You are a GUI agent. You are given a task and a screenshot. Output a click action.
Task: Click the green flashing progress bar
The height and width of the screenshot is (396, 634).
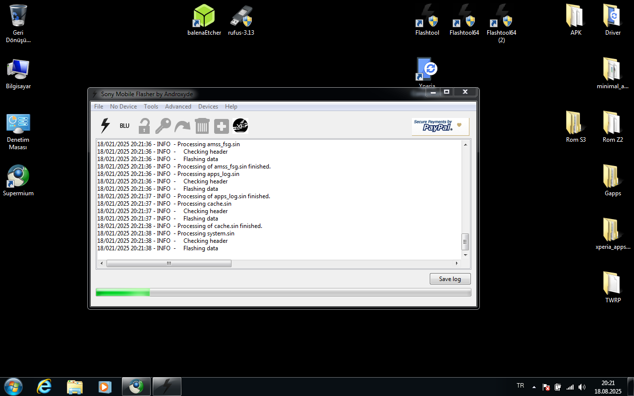coord(284,292)
